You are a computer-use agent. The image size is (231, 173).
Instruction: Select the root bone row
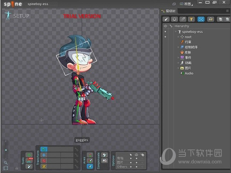coord(186,37)
